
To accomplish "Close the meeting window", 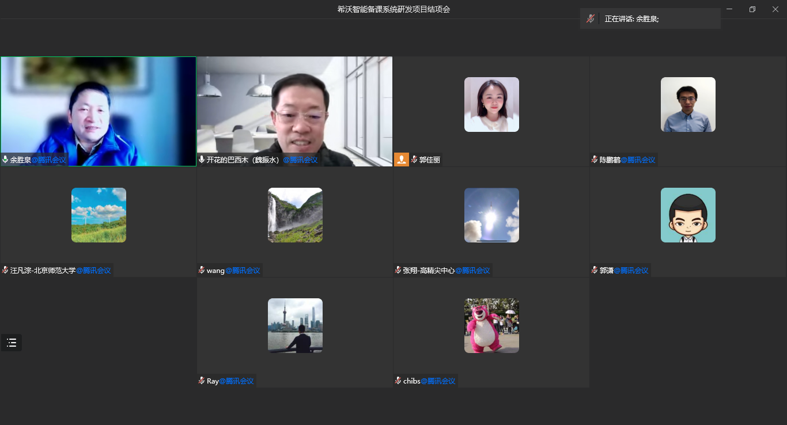I will (775, 9).
